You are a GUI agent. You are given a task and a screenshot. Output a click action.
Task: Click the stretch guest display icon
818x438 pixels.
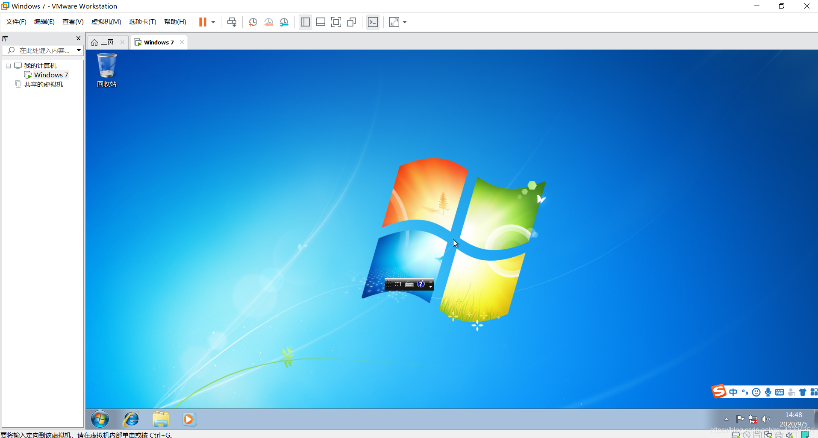[394, 22]
